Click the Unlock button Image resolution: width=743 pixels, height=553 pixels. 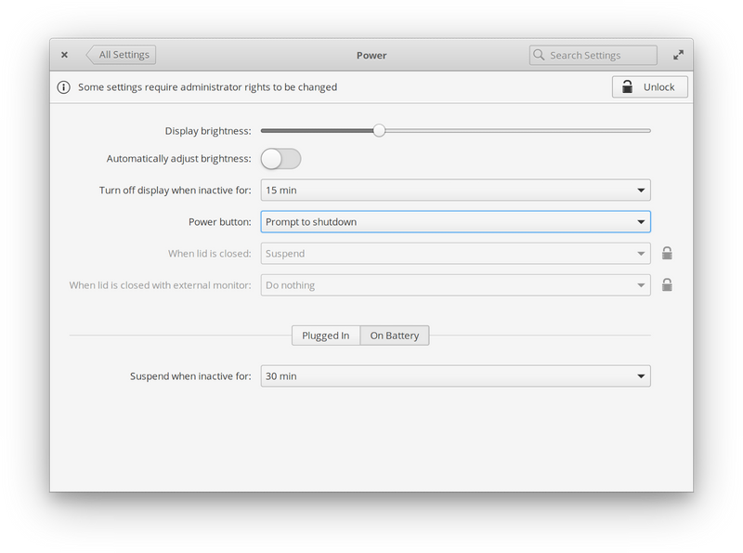point(649,86)
